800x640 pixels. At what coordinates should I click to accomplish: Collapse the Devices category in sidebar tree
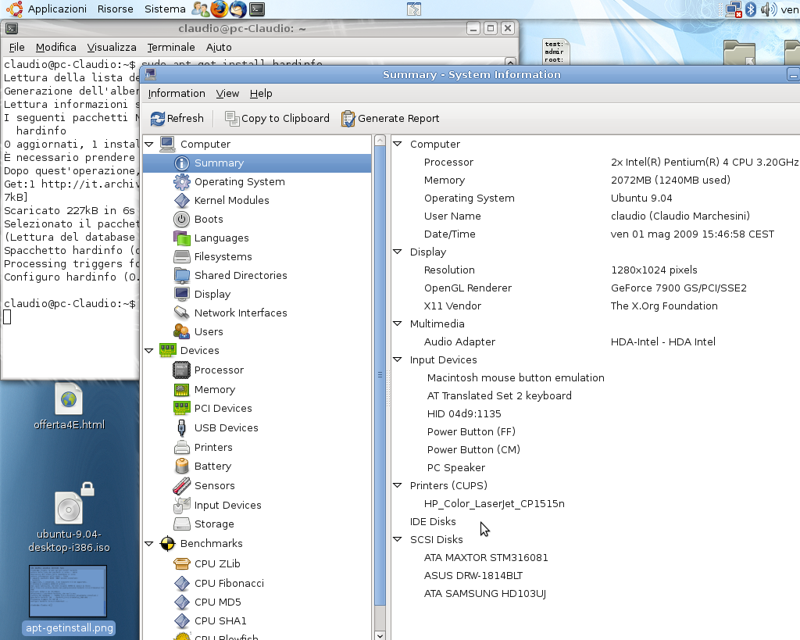point(149,351)
